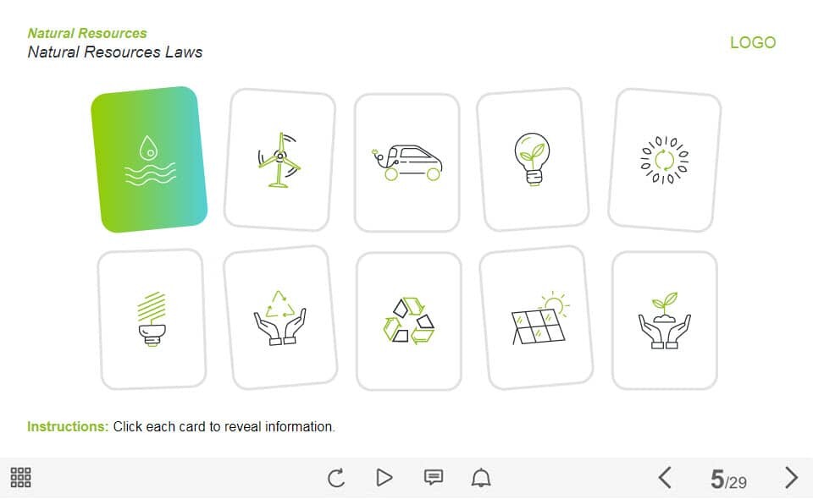The height and width of the screenshot is (499, 813).
Task: Select the hands holding seedling card
Action: (665, 320)
